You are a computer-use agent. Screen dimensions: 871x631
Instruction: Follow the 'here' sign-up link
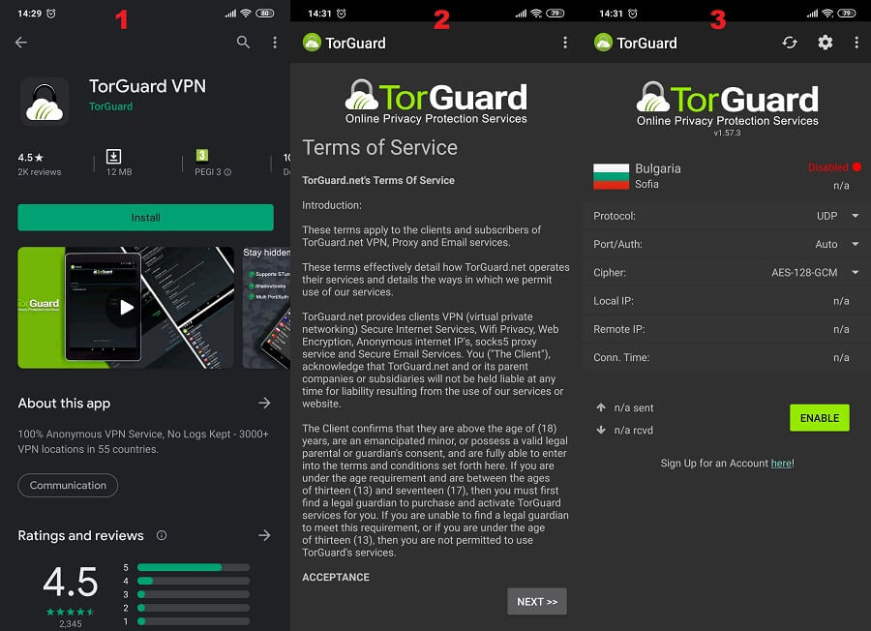781,463
